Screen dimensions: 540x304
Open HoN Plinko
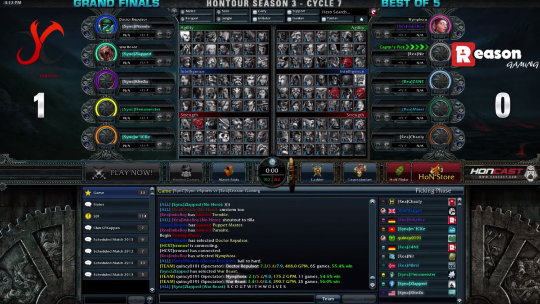pos(398,173)
